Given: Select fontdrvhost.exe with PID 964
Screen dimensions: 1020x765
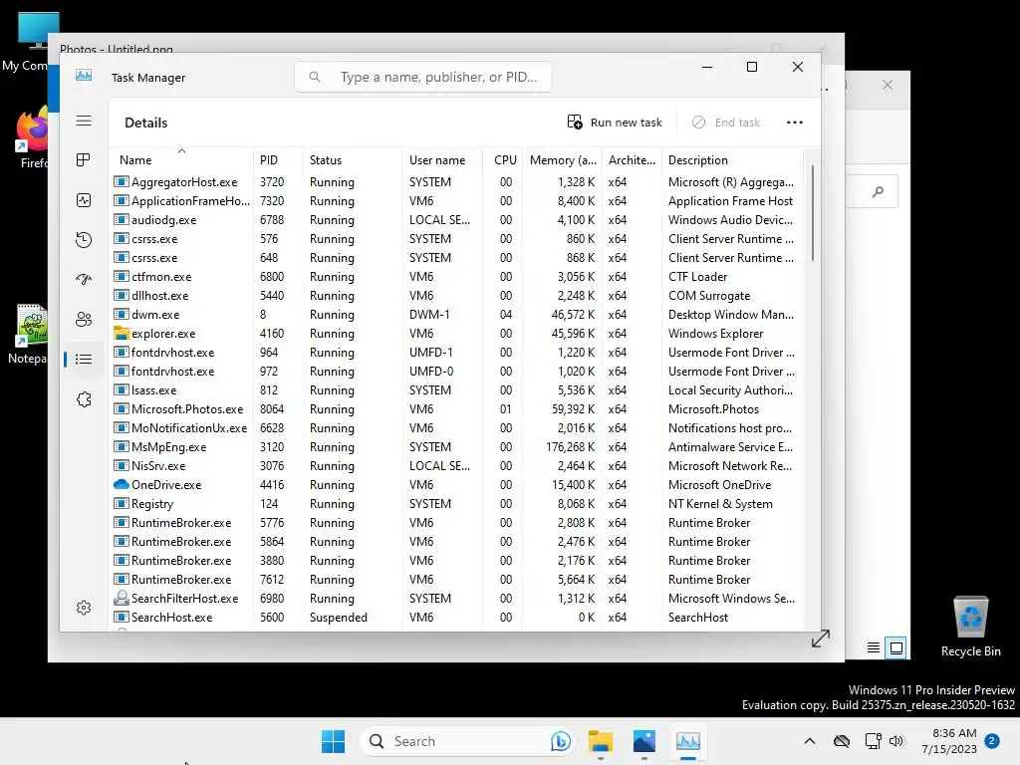Looking at the screenshot, I should 455,352.
